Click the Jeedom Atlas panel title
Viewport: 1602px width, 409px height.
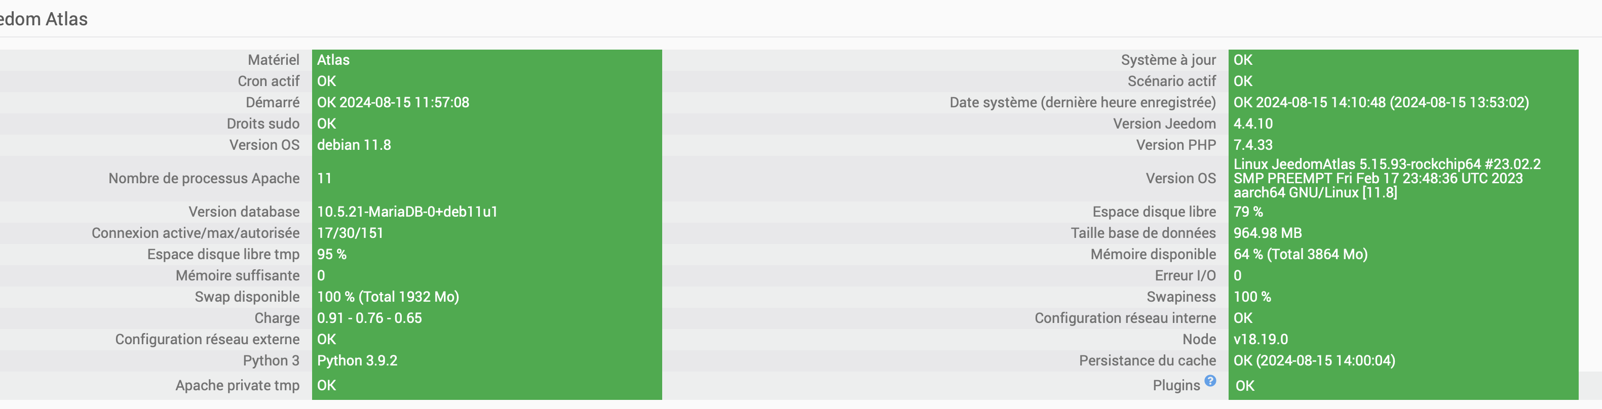click(44, 19)
